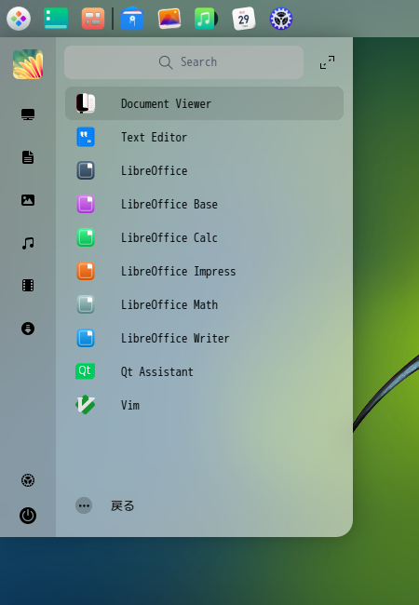Open LibreOffice Impress
Viewport: 419px width, 605px height.
coord(204,271)
